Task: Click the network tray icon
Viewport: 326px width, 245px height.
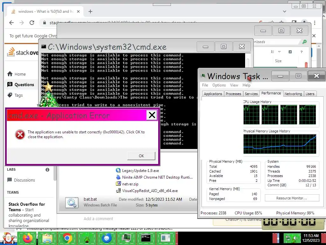Action: (x=288, y=238)
